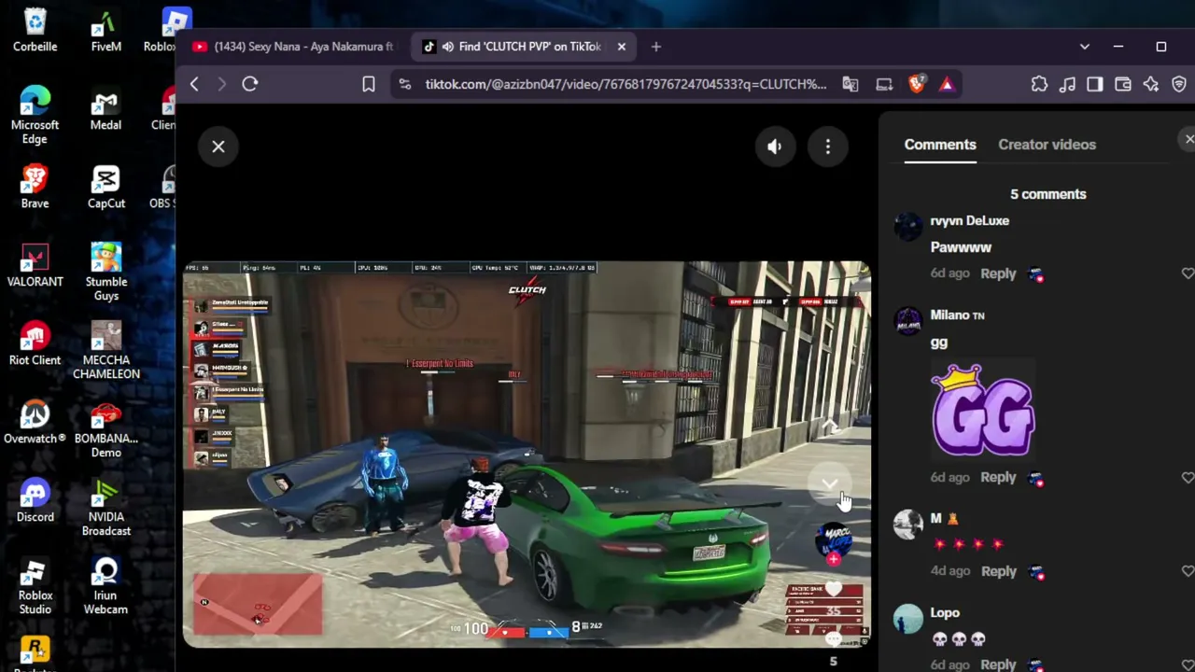This screenshot has height=672, width=1195.
Task: Click the screen cast icon in address bar
Action: click(x=884, y=84)
